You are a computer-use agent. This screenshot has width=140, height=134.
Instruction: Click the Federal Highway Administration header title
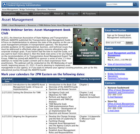click(x=24, y=5)
